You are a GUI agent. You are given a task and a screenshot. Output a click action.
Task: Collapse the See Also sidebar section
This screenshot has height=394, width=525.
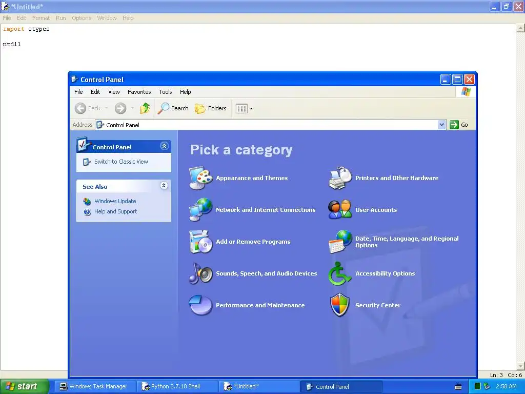coord(164,186)
